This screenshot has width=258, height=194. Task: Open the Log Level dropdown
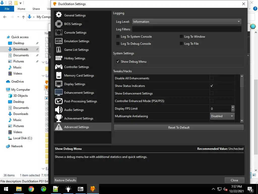tap(187, 22)
